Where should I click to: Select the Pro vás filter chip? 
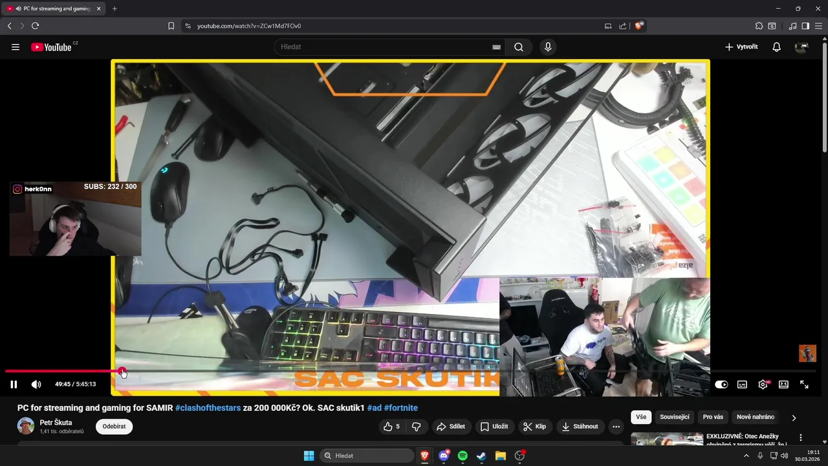pyautogui.click(x=713, y=417)
